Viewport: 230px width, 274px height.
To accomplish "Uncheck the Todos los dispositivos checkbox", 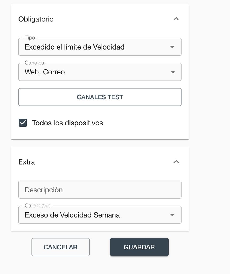I will [x=23, y=123].
